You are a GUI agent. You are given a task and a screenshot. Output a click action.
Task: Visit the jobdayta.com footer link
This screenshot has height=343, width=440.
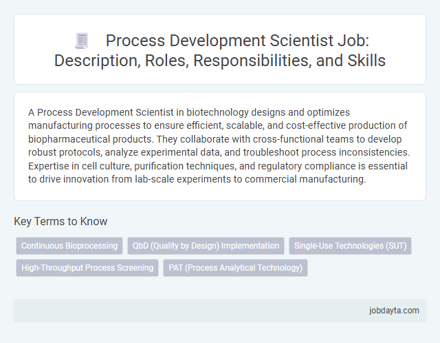pos(394,311)
